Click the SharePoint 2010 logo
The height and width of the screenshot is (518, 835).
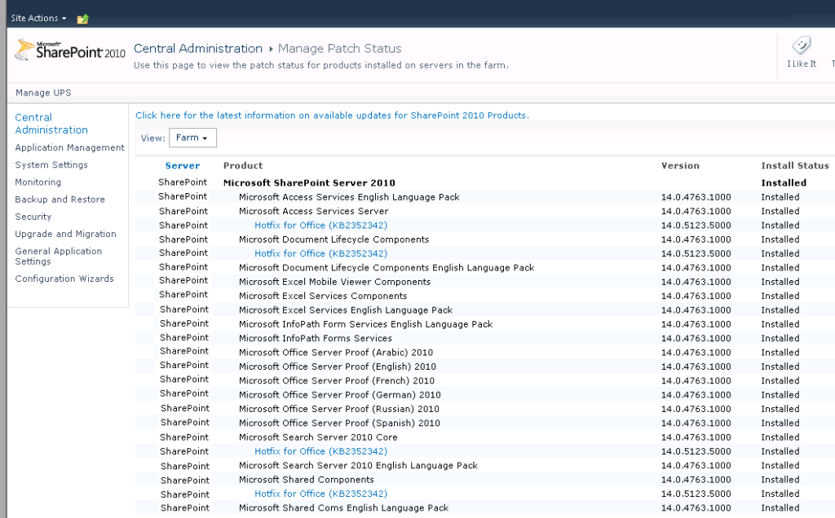pyautogui.click(x=69, y=49)
